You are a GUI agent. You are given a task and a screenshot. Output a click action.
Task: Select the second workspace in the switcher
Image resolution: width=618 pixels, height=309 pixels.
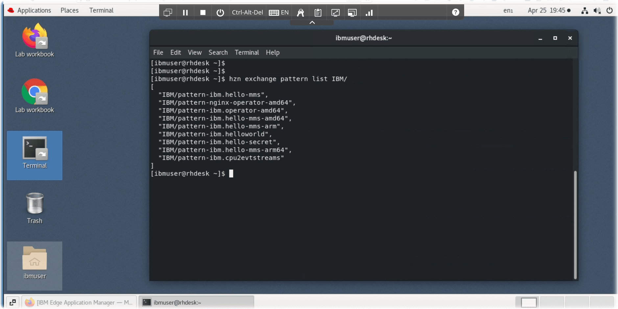coord(552,302)
